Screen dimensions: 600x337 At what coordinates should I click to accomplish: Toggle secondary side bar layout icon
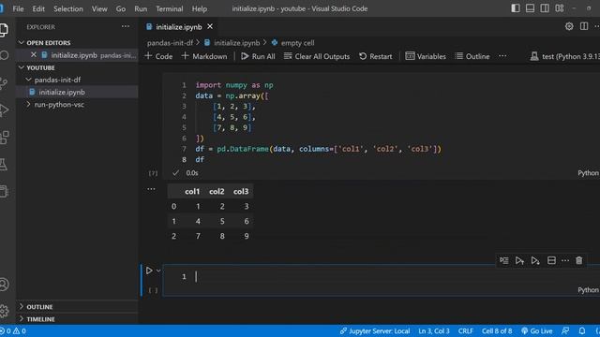tap(545, 8)
